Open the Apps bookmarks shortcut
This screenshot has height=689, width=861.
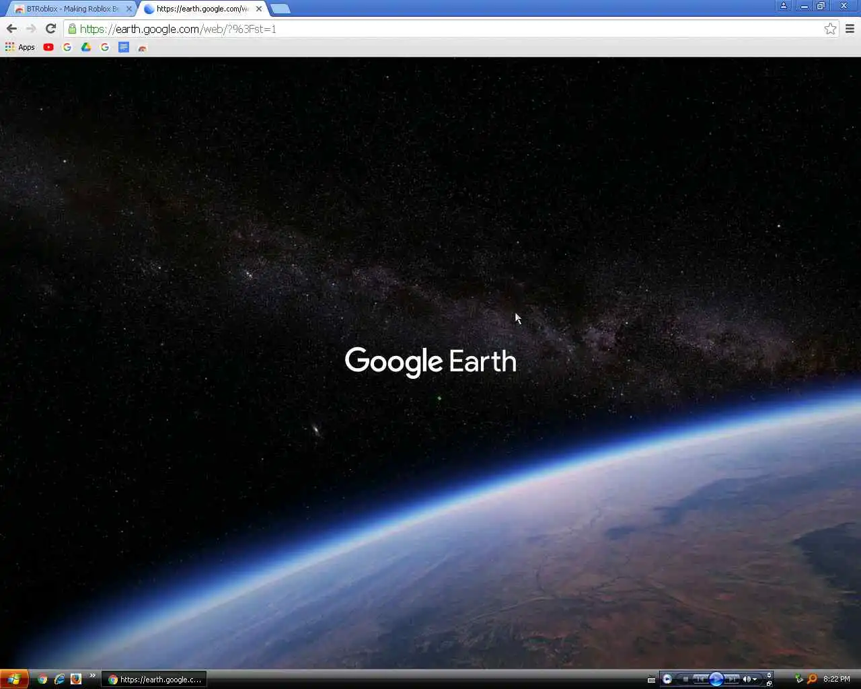click(20, 47)
